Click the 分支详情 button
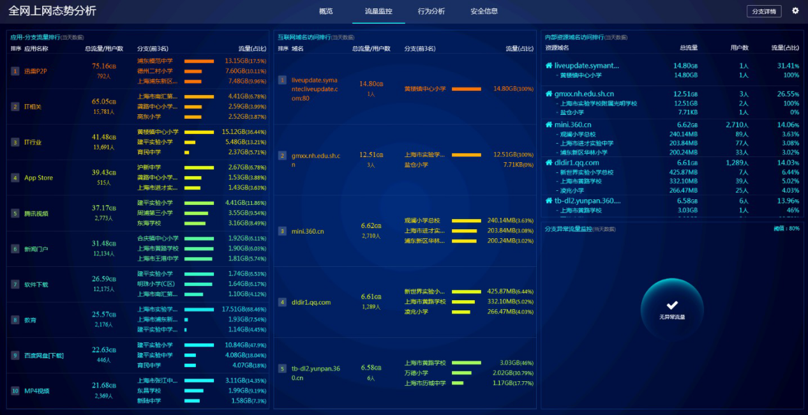The height and width of the screenshot is (415, 808). tap(763, 11)
